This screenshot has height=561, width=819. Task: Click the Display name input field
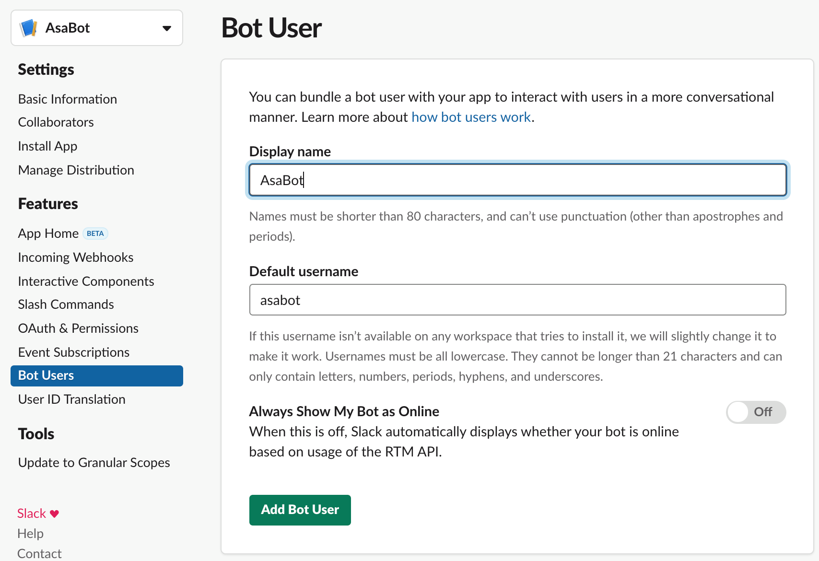[517, 180]
